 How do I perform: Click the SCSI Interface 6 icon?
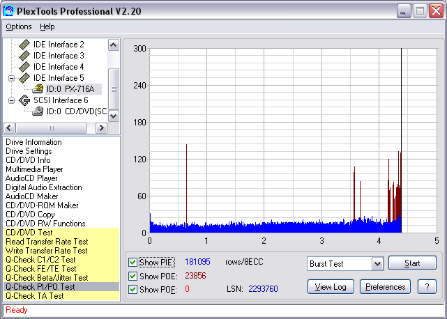click(24, 100)
